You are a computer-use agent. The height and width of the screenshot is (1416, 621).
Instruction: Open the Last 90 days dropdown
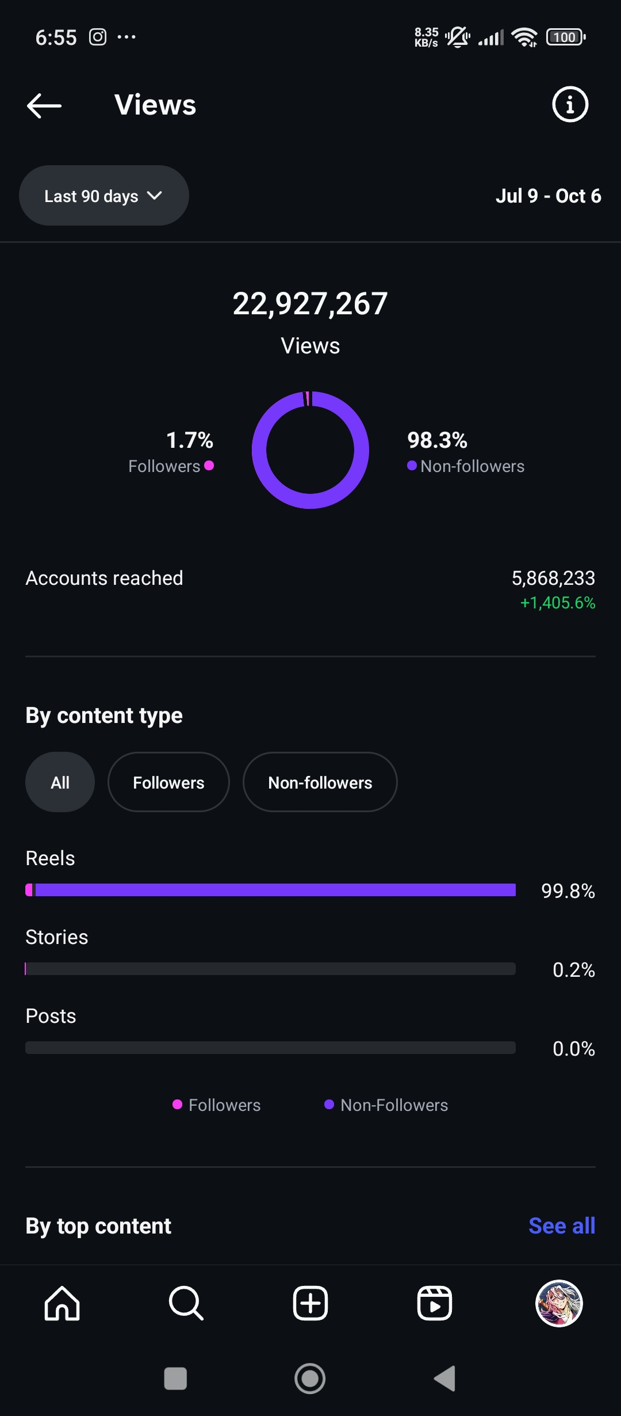pos(92,196)
